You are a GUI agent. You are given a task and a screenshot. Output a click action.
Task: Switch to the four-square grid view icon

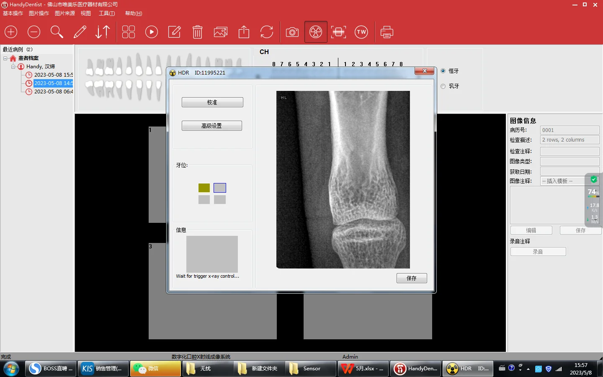129,32
